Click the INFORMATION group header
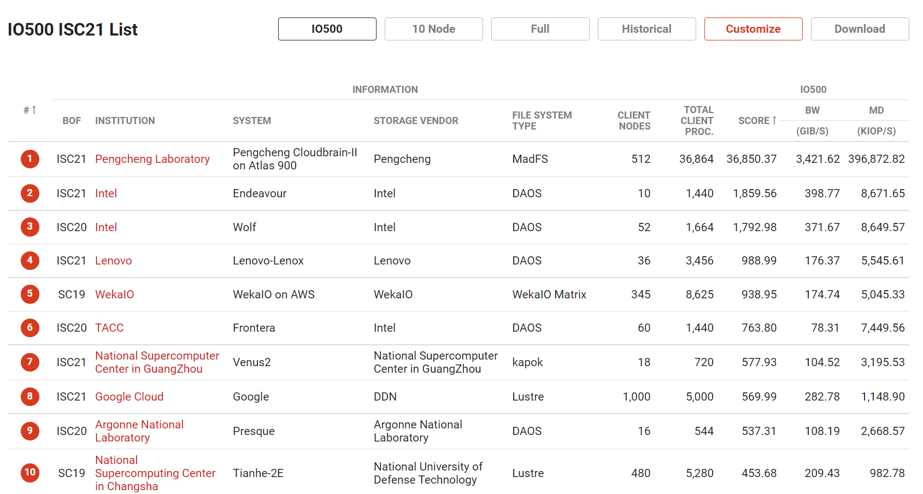Image resolution: width=923 pixels, height=494 pixels. click(x=385, y=90)
